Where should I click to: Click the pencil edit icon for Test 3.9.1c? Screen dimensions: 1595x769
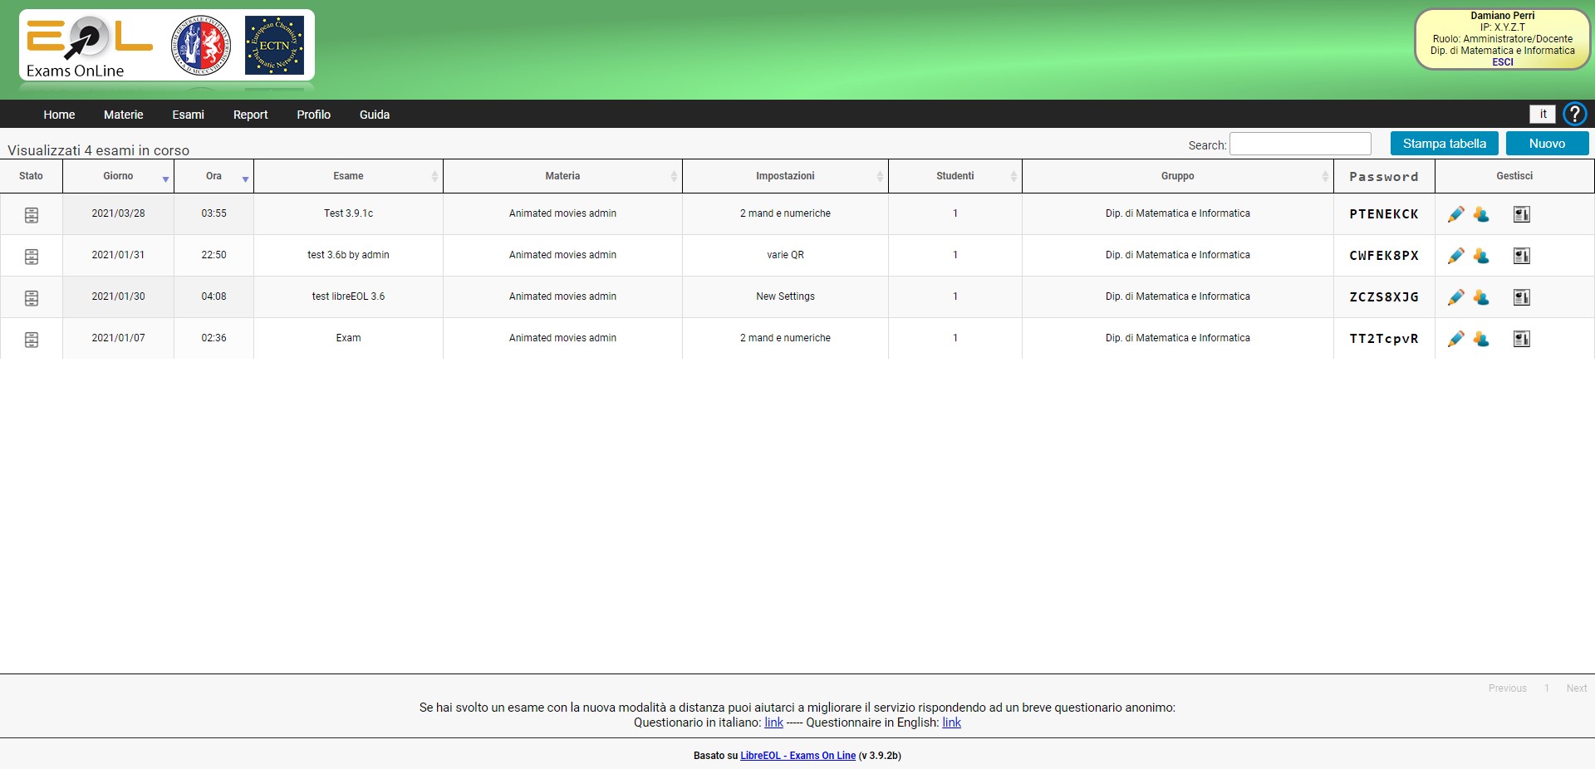pos(1455,214)
